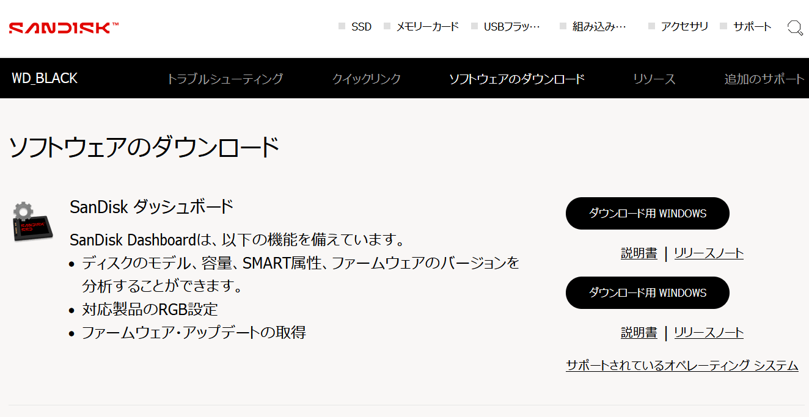
Task: Open the first リリースノート link
Action: 709,253
